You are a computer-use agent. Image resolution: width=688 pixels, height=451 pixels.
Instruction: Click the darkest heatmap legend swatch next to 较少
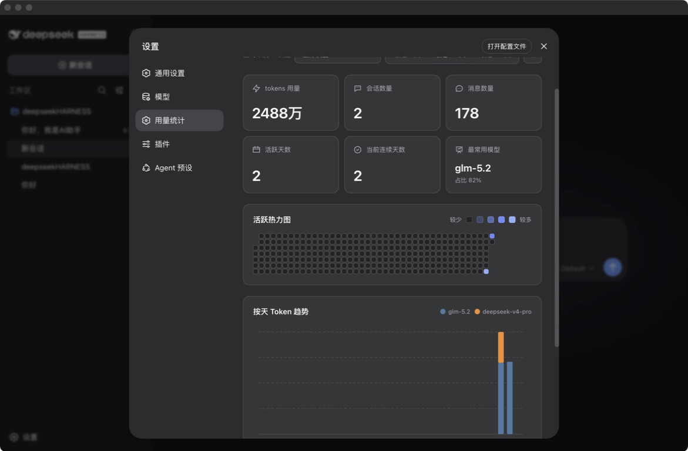[469, 220]
